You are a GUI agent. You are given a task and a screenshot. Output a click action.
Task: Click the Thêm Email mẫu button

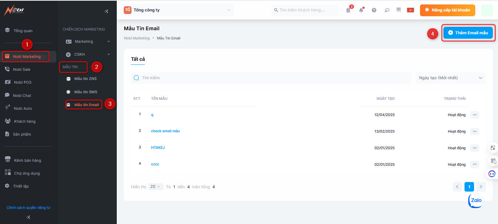(468, 33)
